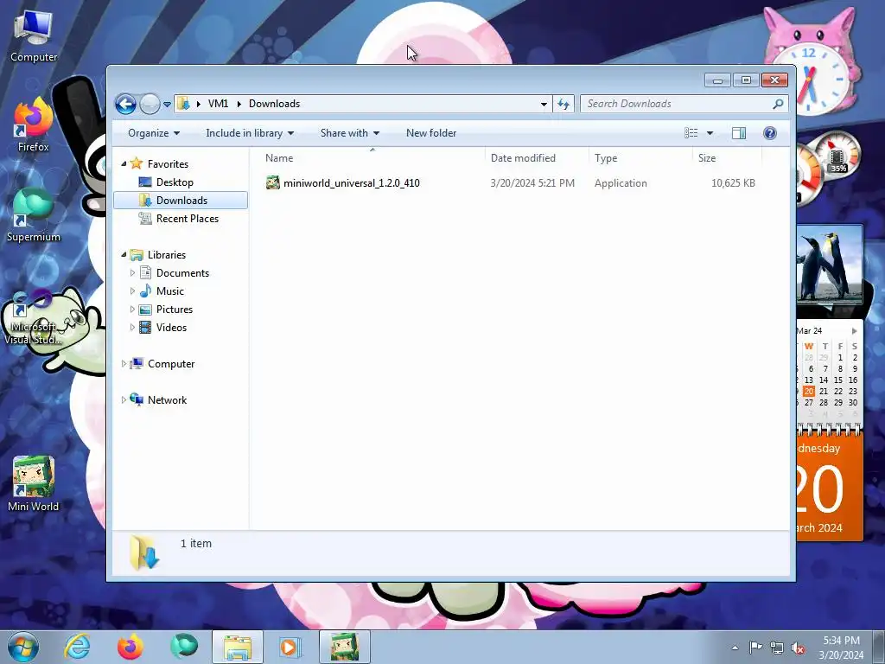Toggle the preview pane
Image resolution: width=885 pixels, height=664 pixels.
tap(739, 133)
